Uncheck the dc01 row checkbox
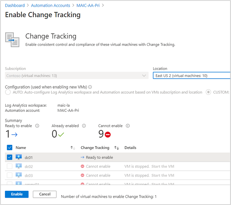 [10, 157]
